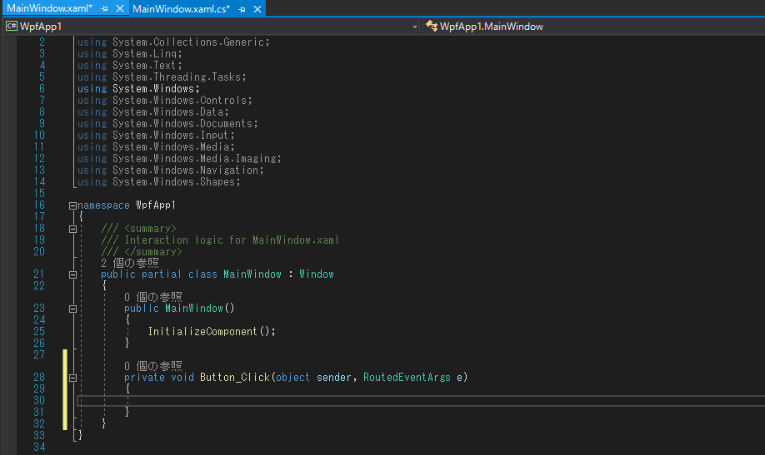Click the class icon beside WpfApp1.MainWindow
765x455 pixels.
[432, 27]
